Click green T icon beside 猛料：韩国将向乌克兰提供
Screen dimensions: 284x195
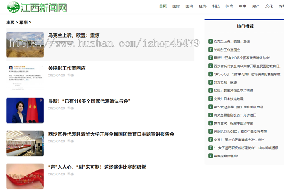[x=210, y=90]
